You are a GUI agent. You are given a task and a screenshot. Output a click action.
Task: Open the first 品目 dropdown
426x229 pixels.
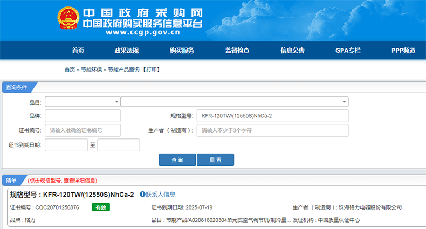pos(83,102)
